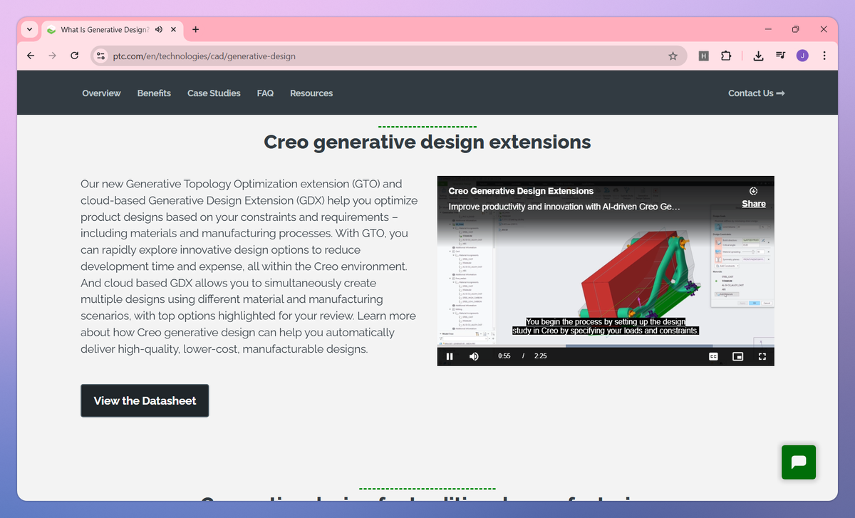Select the Case Studies navigation item
The height and width of the screenshot is (518, 855).
pos(214,93)
